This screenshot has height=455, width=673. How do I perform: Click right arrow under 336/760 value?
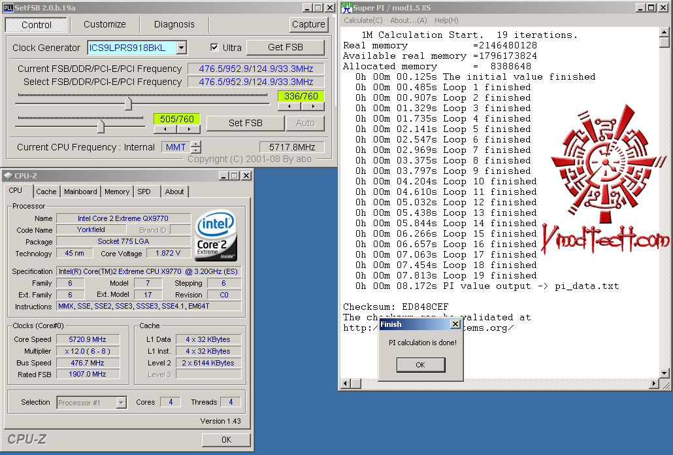click(x=313, y=106)
